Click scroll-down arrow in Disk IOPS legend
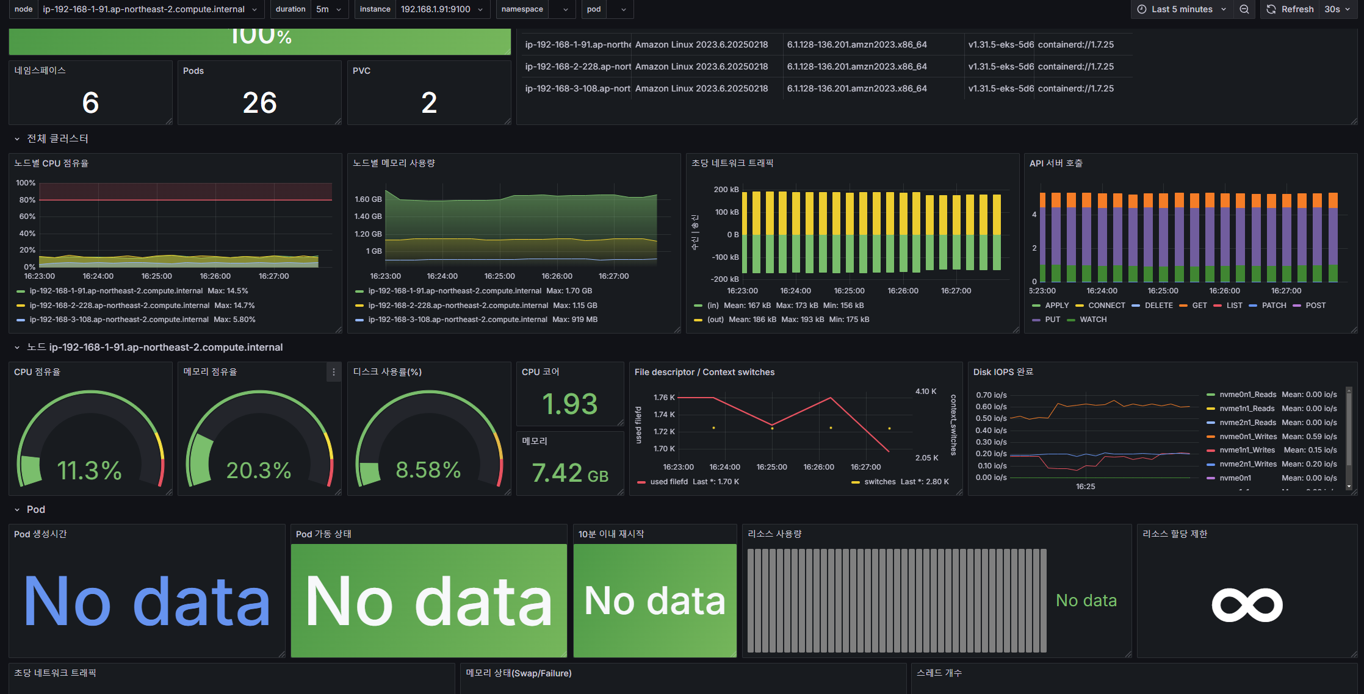Image resolution: width=1364 pixels, height=694 pixels. coord(1349,487)
